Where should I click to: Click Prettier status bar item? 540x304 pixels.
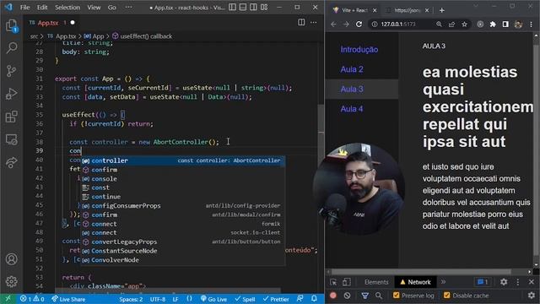pyautogui.click(x=276, y=299)
